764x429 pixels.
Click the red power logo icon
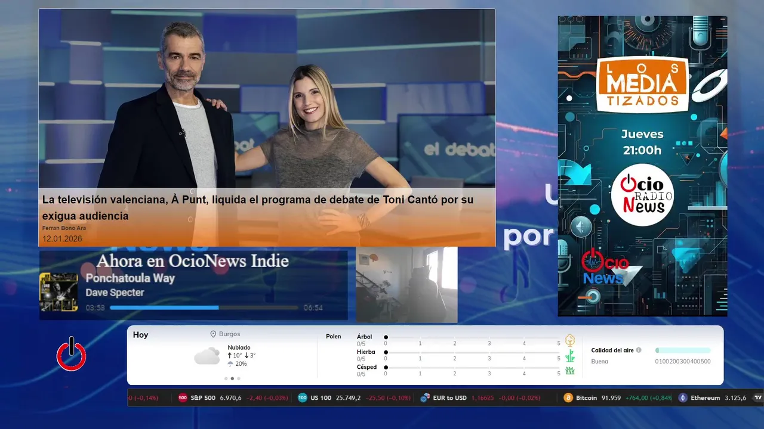point(72,354)
